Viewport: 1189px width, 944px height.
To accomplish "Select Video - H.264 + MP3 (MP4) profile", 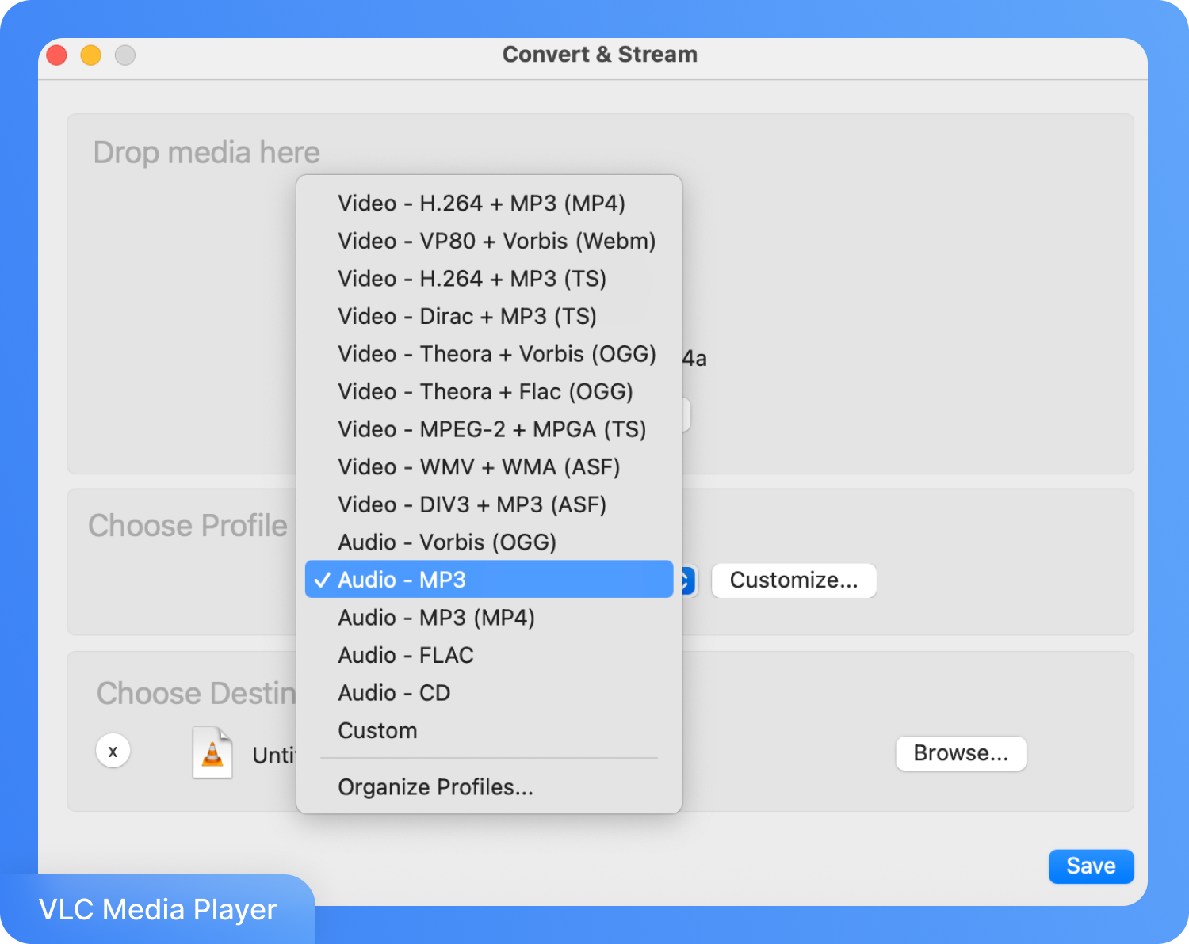I will pos(482,203).
